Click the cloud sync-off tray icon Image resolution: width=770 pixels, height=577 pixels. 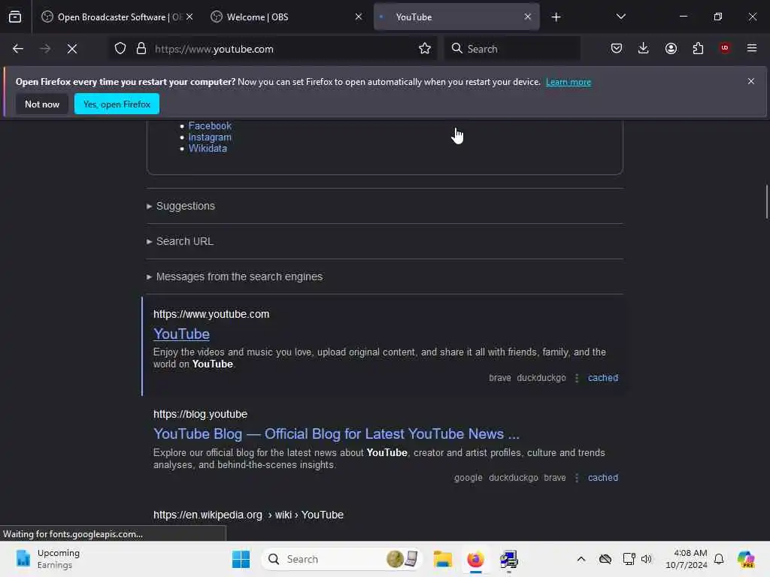(x=605, y=559)
